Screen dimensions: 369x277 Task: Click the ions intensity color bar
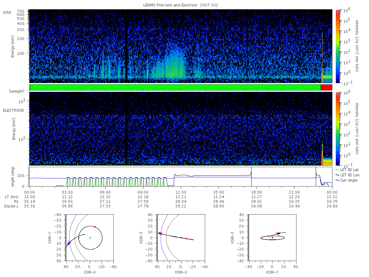pyautogui.click(x=337, y=46)
